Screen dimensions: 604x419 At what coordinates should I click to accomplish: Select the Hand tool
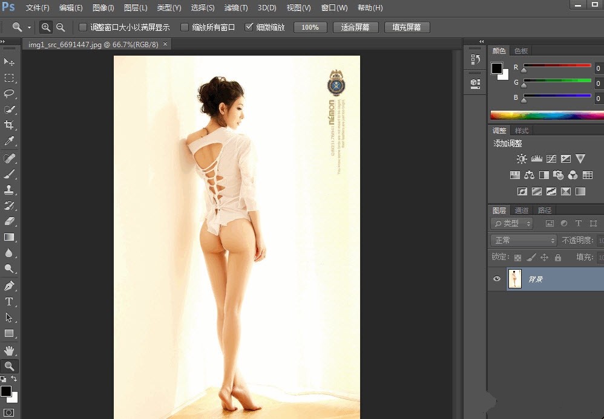[x=9, y=351]
